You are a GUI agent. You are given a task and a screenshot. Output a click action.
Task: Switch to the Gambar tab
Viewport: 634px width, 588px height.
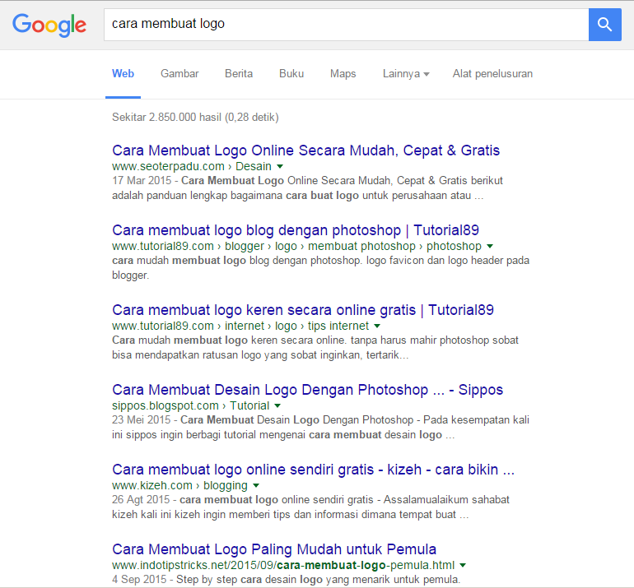click(179, 73)
